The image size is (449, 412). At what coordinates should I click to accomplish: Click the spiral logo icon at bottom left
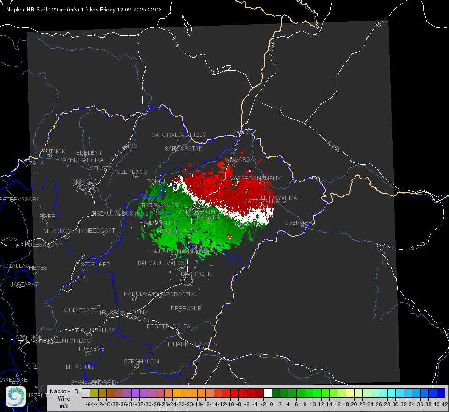(x=16, y=396)
